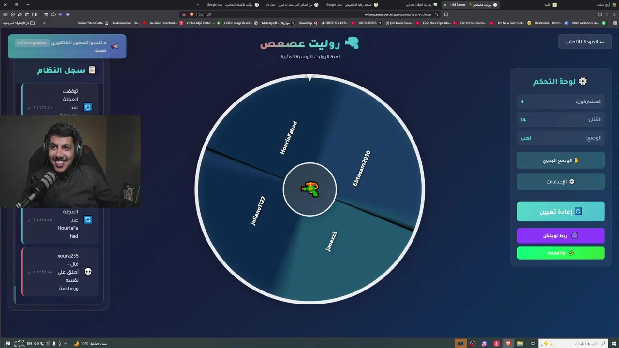Click the Brave rewards triangle icon

pos(184,14)
